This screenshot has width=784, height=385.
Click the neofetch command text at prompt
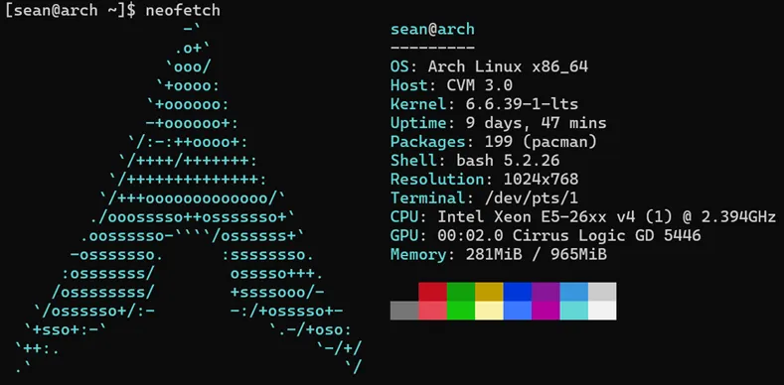pos(183,11)
